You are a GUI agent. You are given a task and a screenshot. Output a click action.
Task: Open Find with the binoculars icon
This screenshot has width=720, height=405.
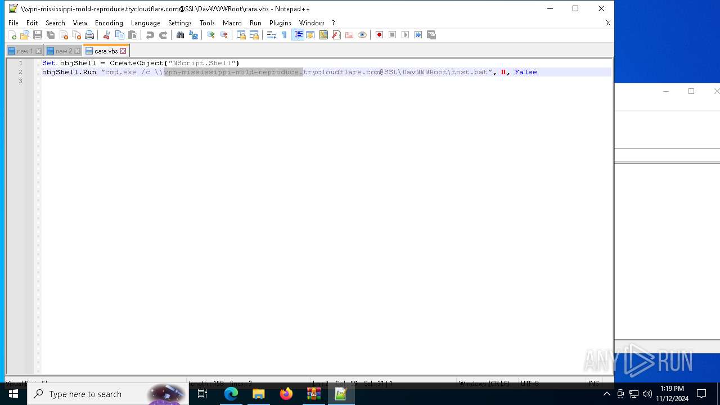click(x=180, y=35)
